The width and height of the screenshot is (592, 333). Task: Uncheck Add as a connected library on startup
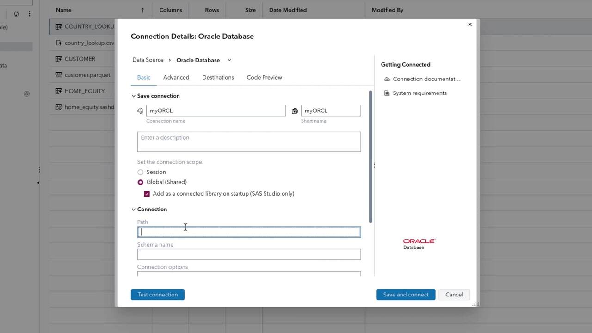click(147, 194)
